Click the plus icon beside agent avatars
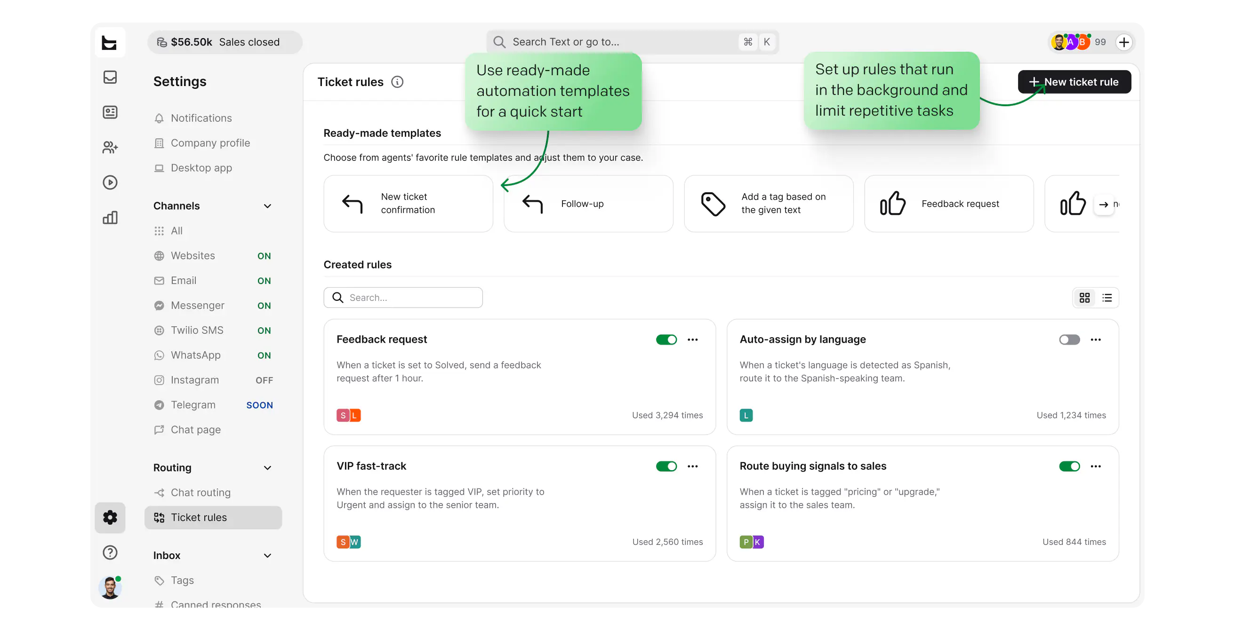The image size is (1235, 630). [x=1124, y=42]
